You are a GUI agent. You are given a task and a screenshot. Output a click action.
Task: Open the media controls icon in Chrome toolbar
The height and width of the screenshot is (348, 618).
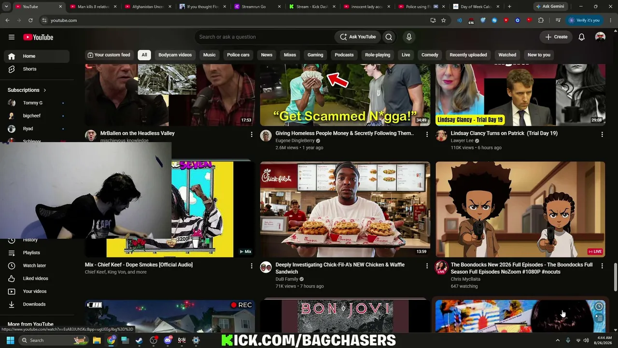click(558, 20)
